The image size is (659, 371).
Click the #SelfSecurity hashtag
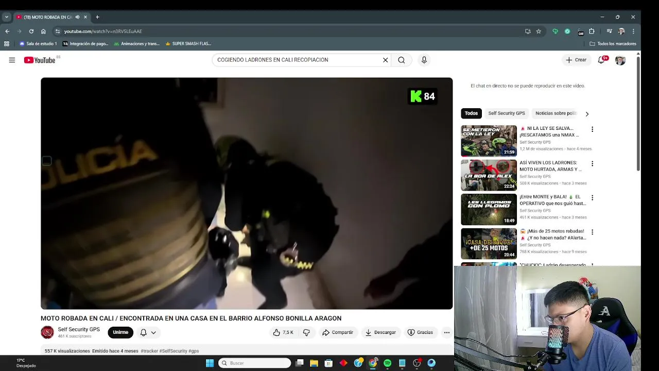(173, 351)
